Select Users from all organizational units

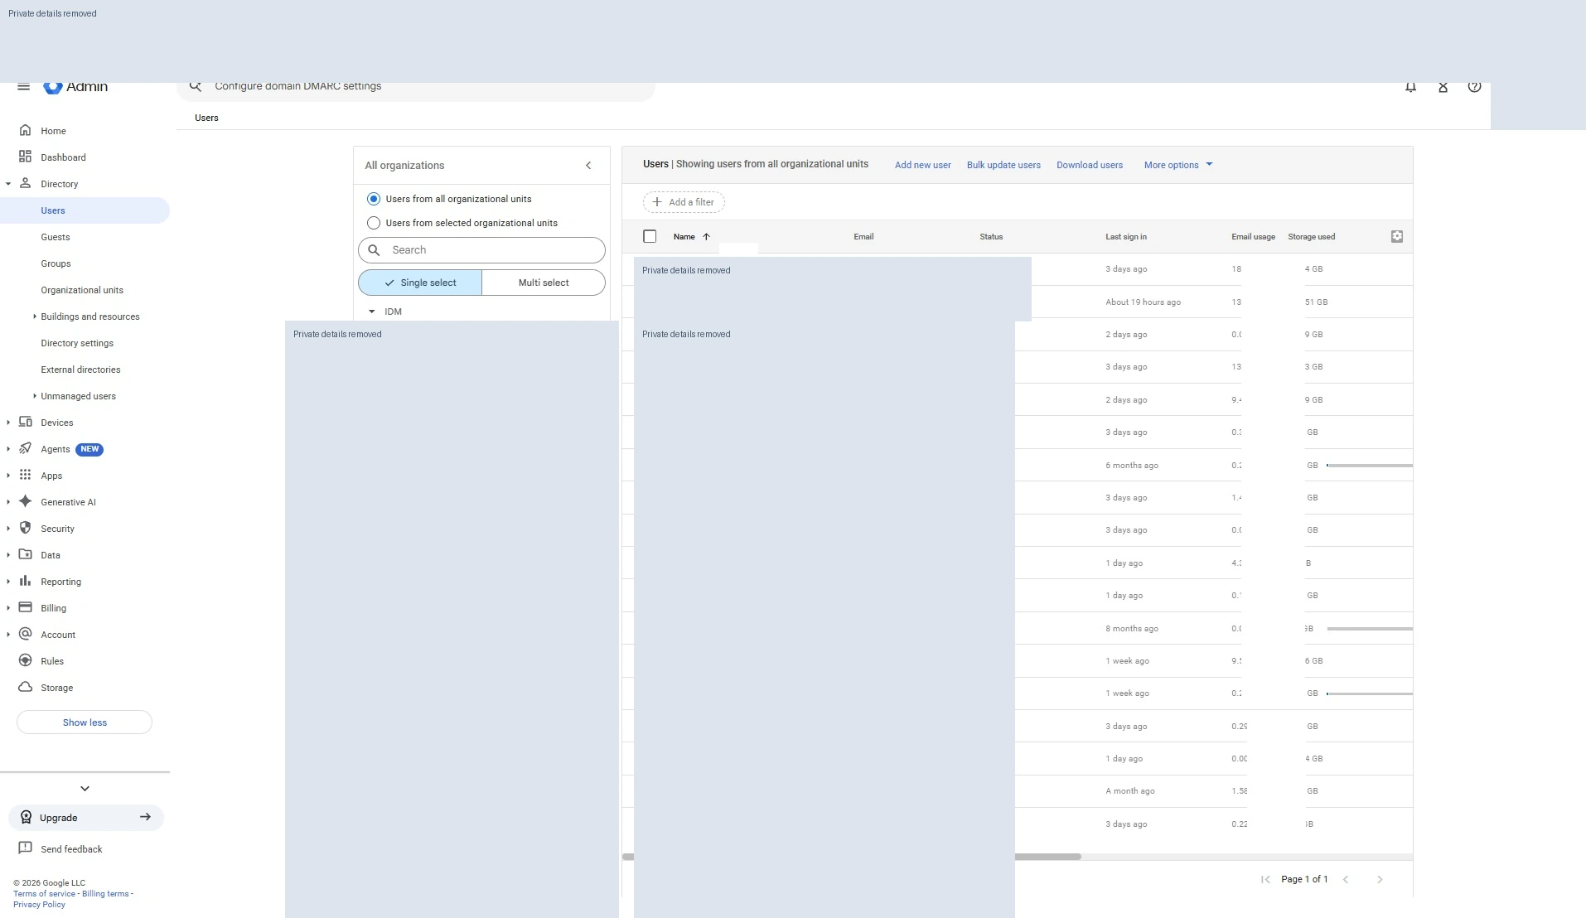(x=374, y=199)
